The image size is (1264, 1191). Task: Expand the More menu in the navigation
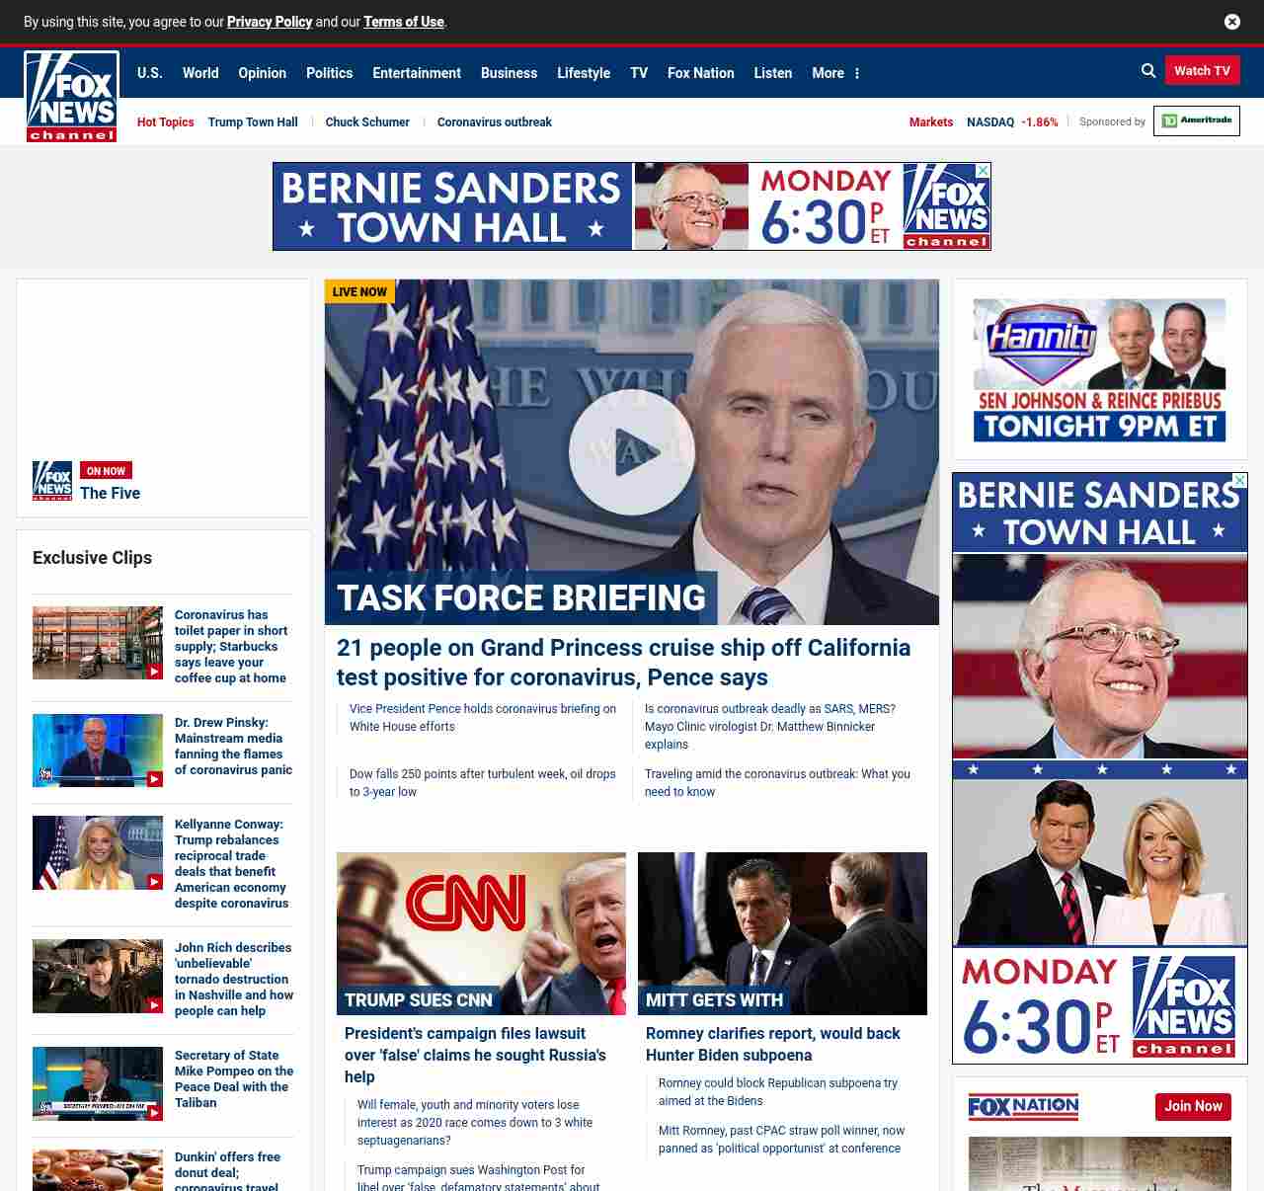(x=835, y=73)
